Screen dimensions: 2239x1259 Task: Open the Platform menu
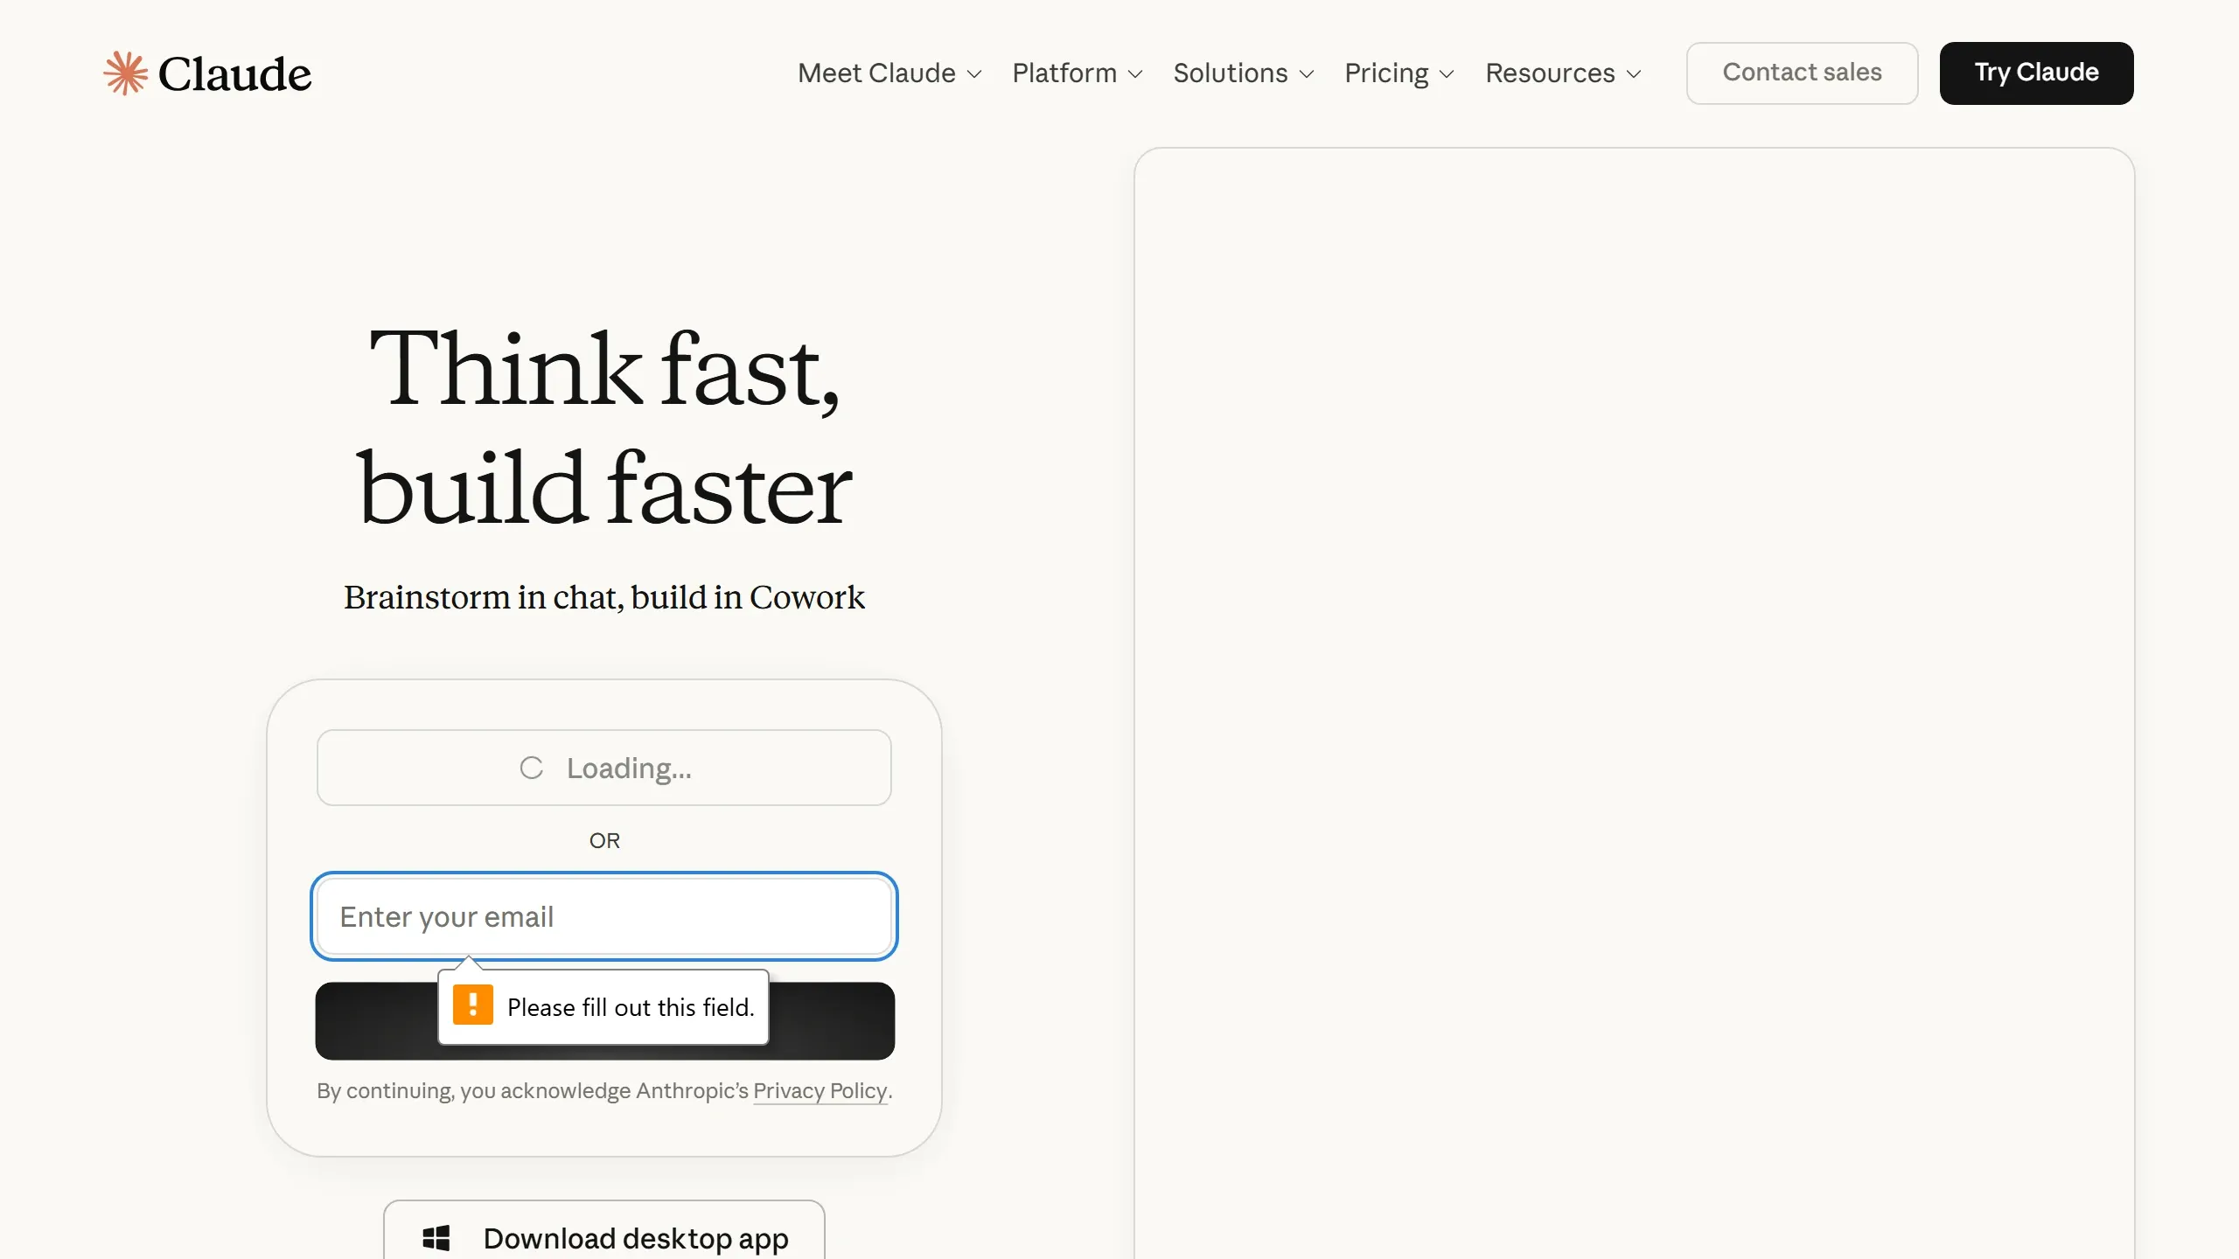1078,73
